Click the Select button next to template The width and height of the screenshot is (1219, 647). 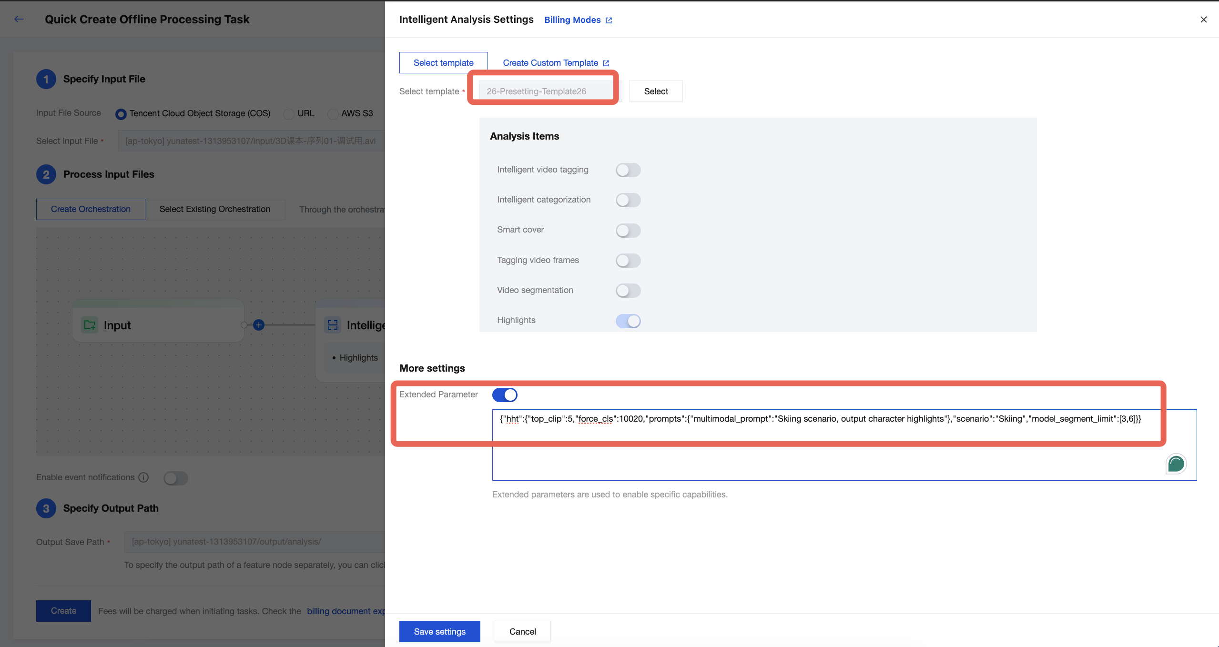click(x=656, y=91)
